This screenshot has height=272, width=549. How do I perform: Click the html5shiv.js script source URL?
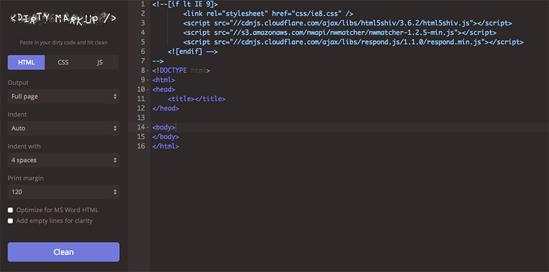point(351,23)
